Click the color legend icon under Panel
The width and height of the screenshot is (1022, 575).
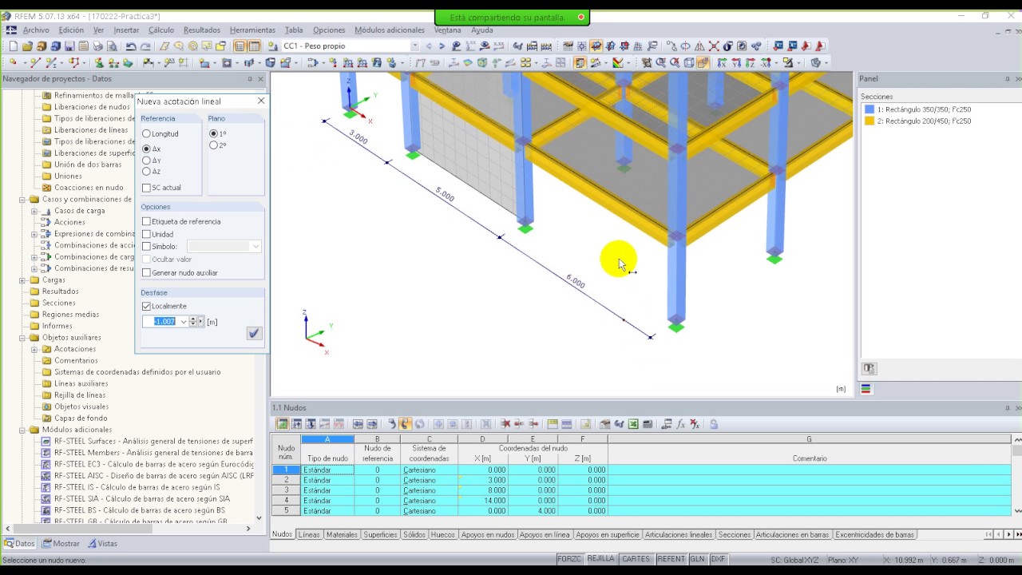click(x=866, y=389)
